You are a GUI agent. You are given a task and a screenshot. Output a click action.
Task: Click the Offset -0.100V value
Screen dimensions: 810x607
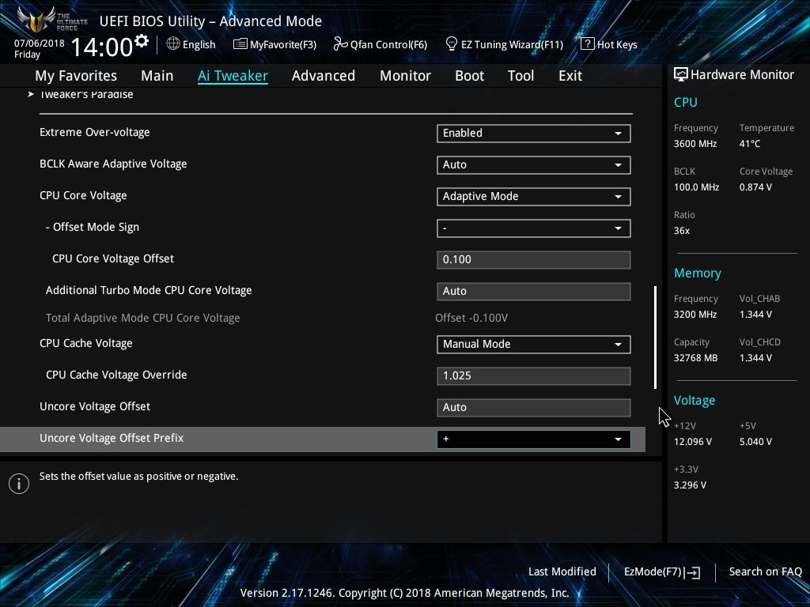point(471,318)
